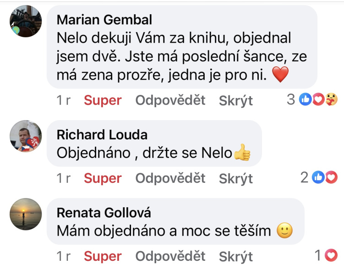This screenshot has width=344, height=275.
Task: Reply to Marian Gembal via Odpovědět
Action: [x=170, y=100]
